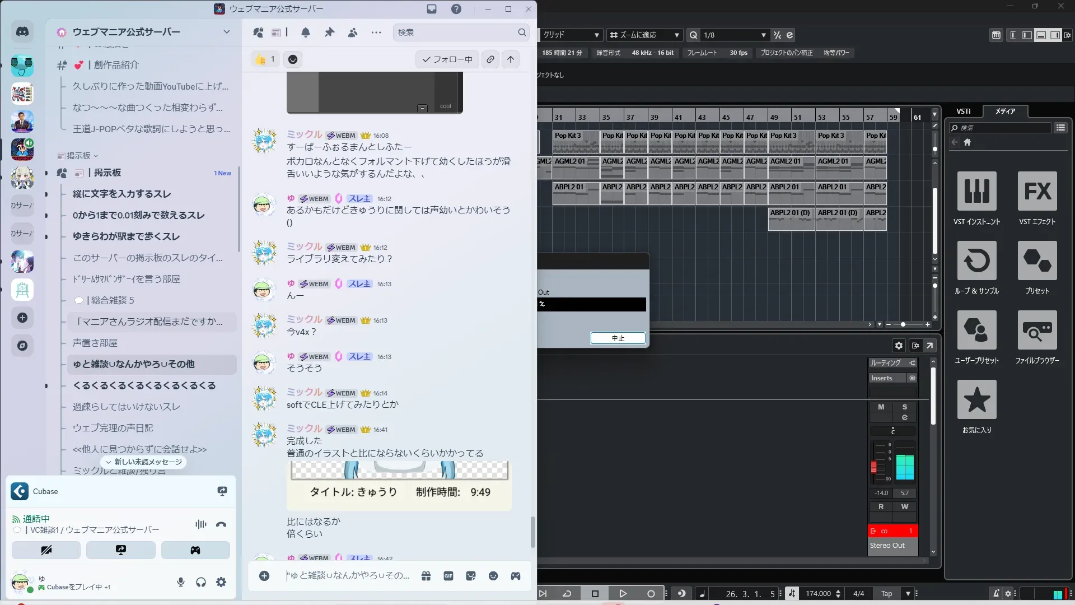Disconnect from the voice call
This screenshot has height=605, width=1075.
pos(221,524)
